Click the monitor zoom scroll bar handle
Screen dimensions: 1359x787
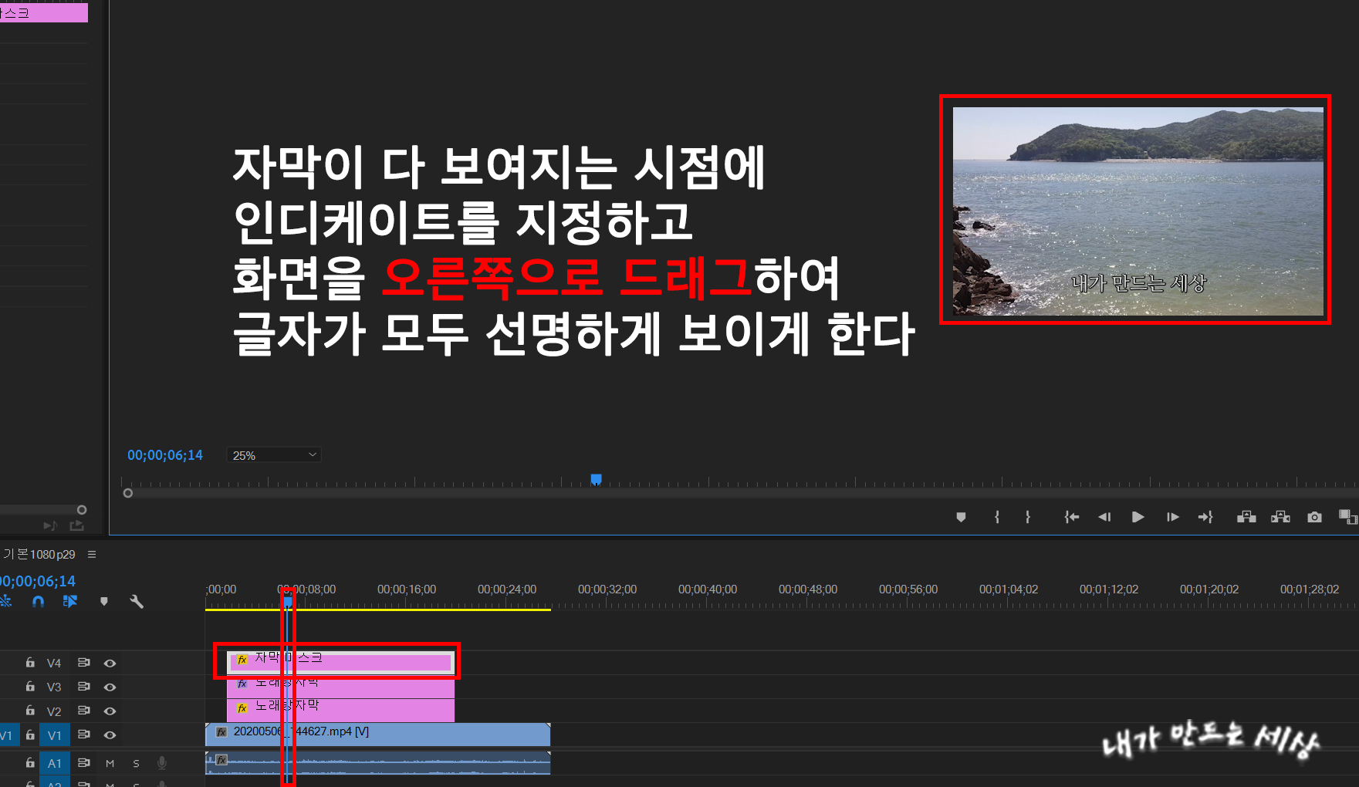click(x=128, y=493)
